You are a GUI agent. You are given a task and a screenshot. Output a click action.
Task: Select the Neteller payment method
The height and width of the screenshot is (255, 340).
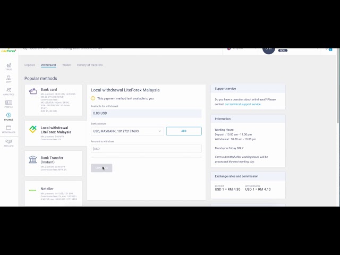point(53,193)
